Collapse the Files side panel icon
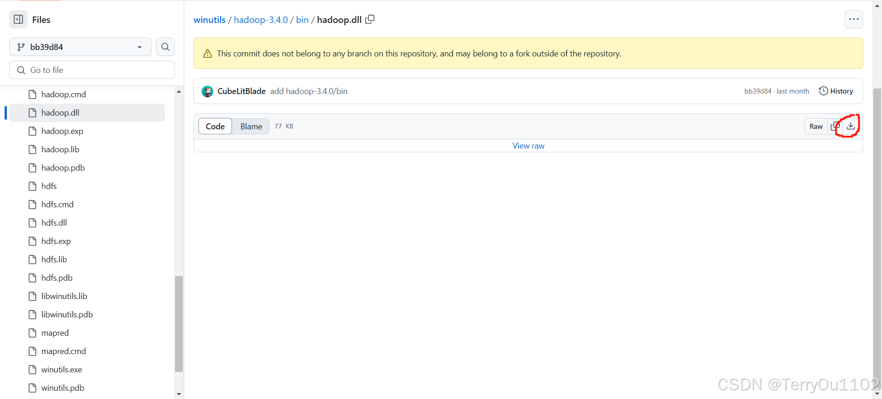The width and height of the screenshot is (882, 399). pos(18,19)
